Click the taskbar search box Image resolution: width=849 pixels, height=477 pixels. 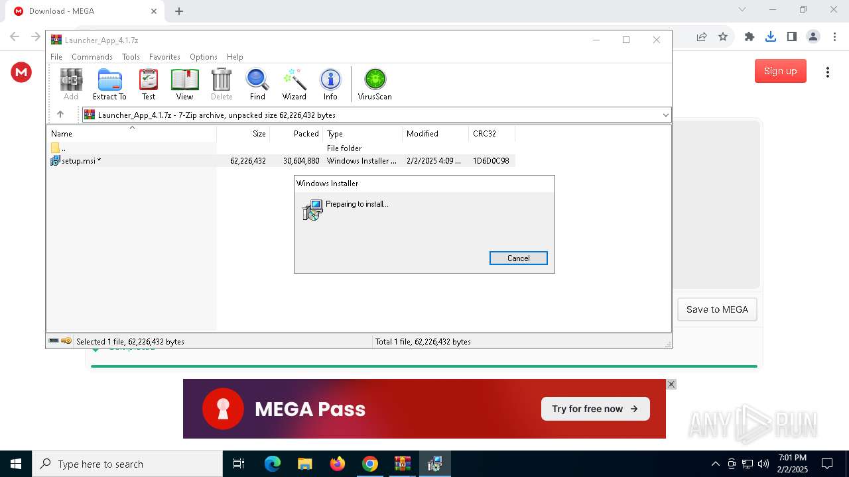pyautogui.click(x=127, y=464)
